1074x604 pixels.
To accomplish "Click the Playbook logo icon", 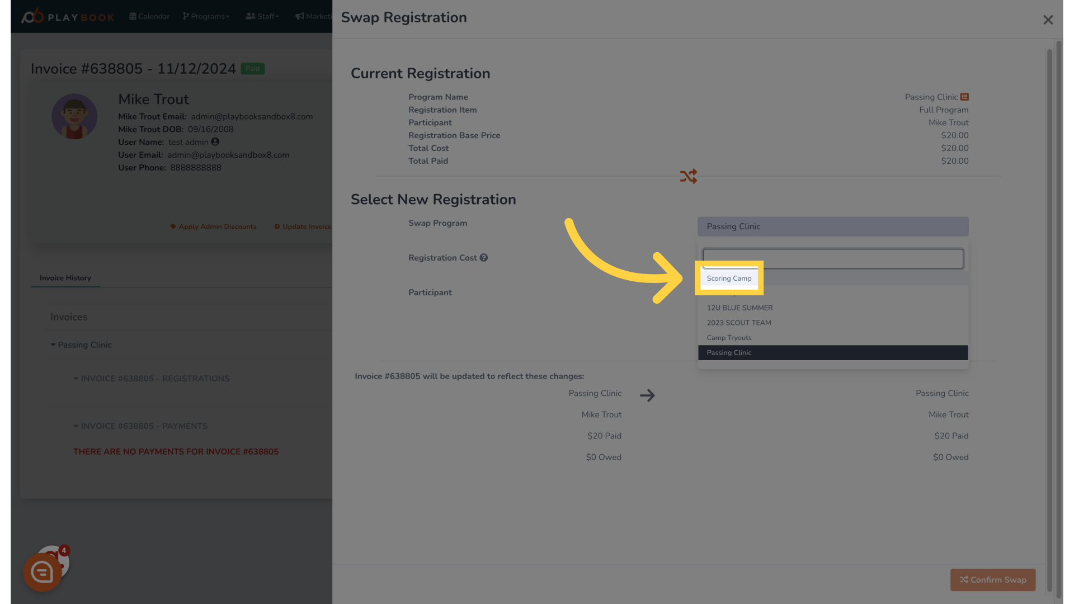I will 31,16.
